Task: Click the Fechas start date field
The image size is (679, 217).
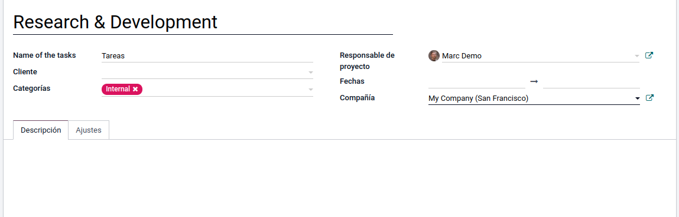Action: [x=476, y=81]
